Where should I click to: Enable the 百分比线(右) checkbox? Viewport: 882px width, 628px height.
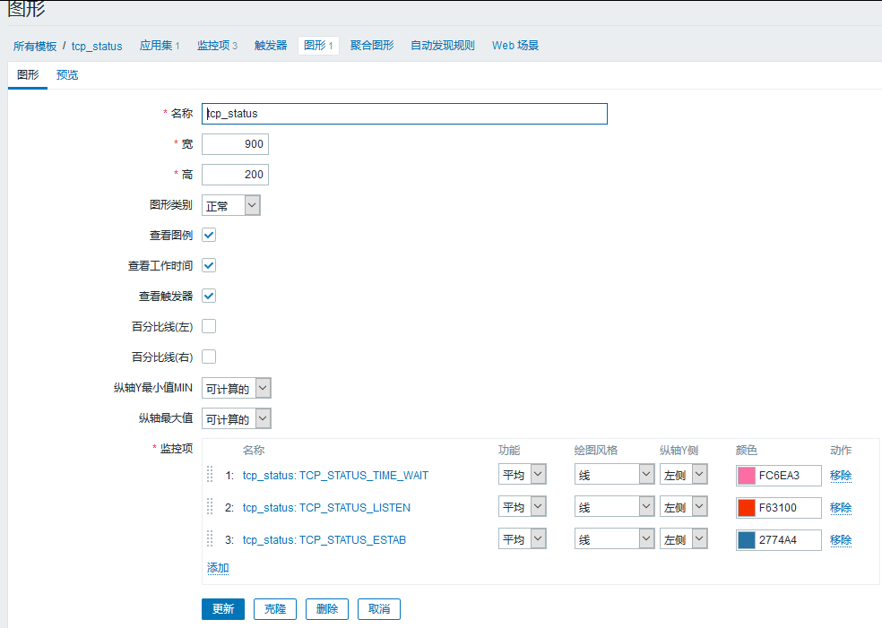[209, 357]
